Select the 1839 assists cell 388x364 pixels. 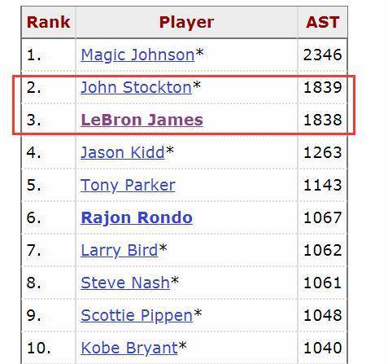tap(323, 87)
